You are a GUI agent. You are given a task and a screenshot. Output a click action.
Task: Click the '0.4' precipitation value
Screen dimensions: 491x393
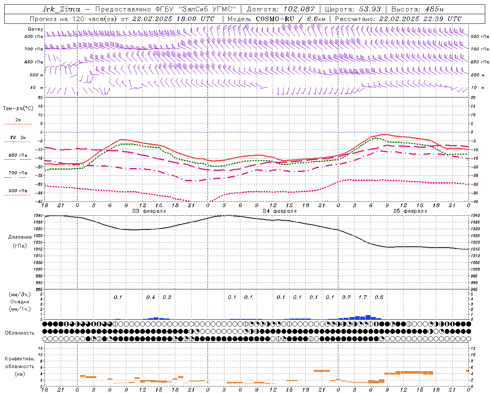tap(151, 297)
